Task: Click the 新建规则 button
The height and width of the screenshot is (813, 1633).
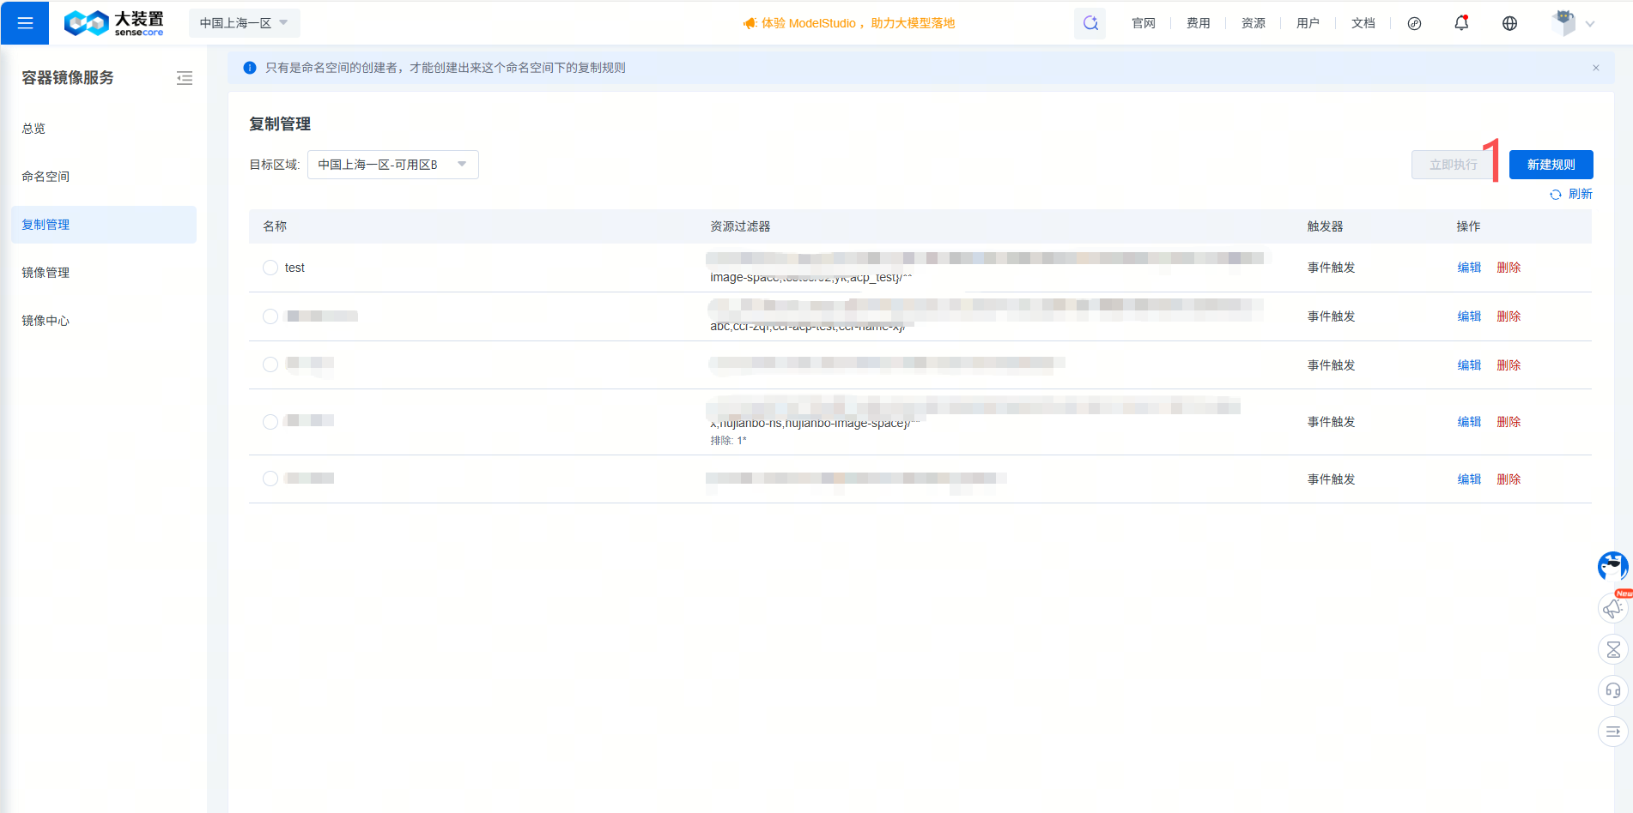Action: tap(1551, 165)
